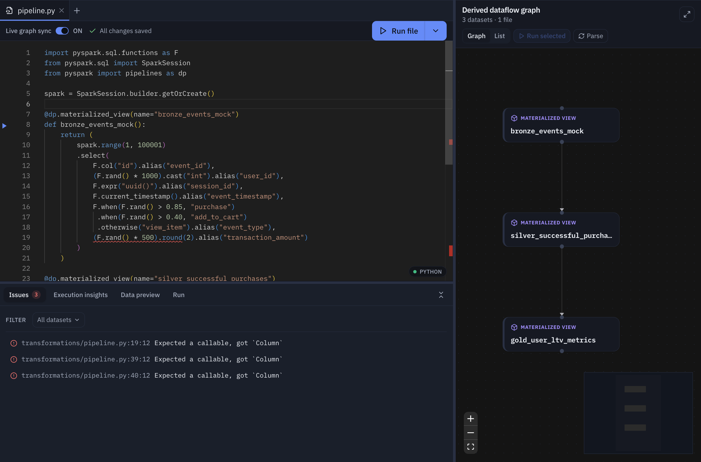Switch to the Graph view tab
Screen dimensions: 701x462
(476, 36)
